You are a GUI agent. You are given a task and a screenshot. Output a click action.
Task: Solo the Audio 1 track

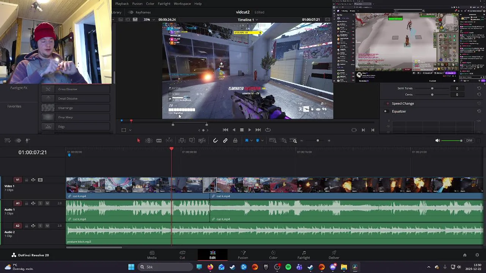(x=40, y=204)
